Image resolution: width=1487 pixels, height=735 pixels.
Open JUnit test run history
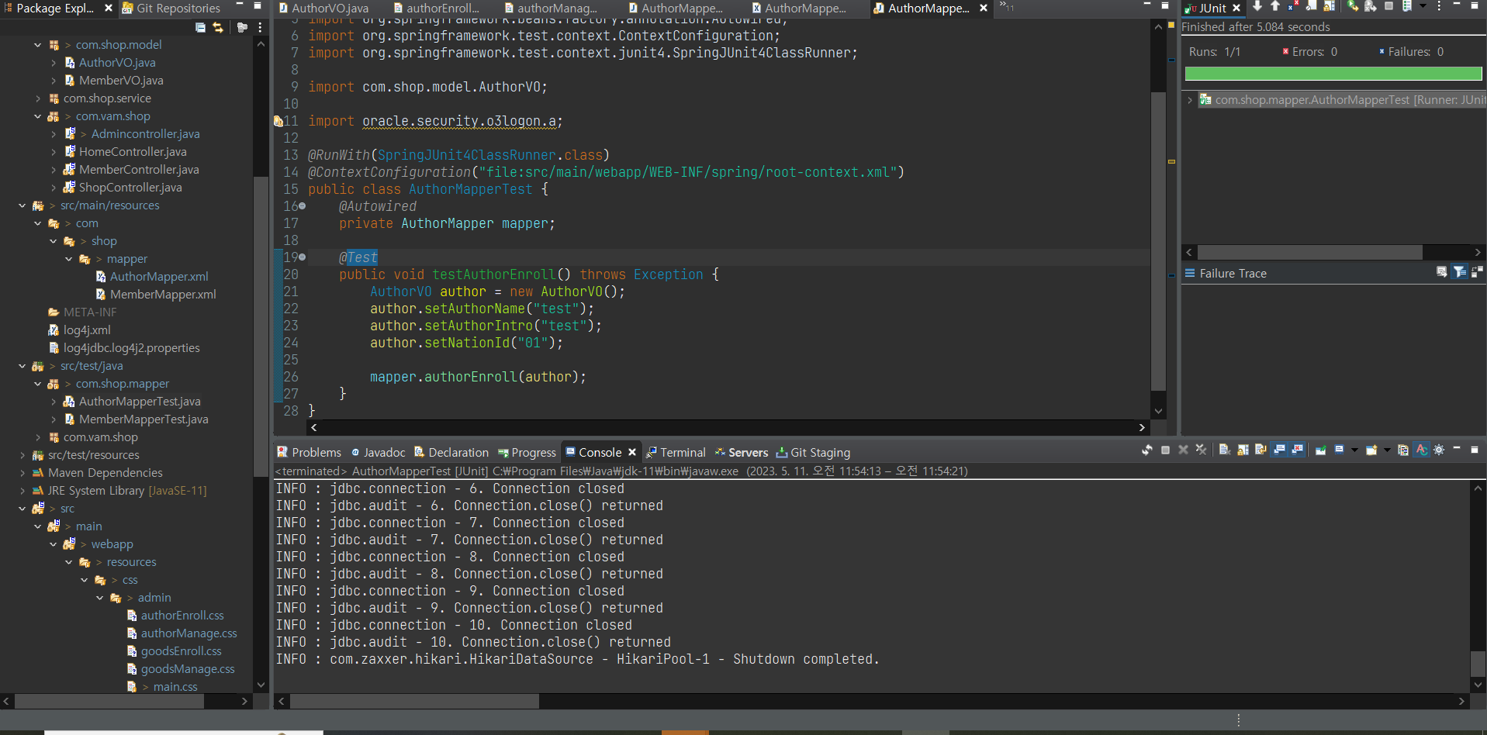coord(1407,6)
